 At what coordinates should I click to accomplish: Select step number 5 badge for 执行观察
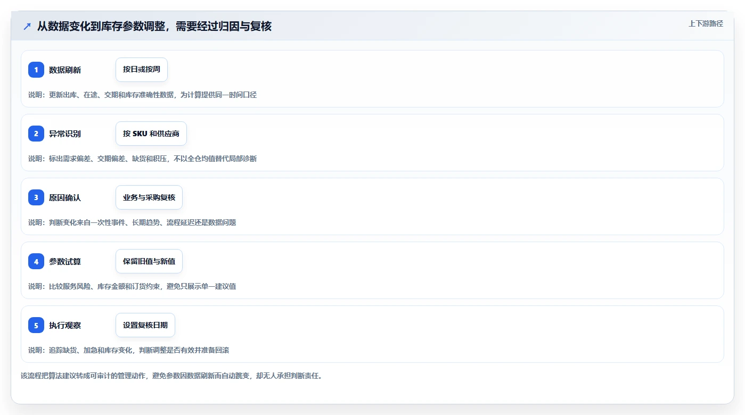36,325
